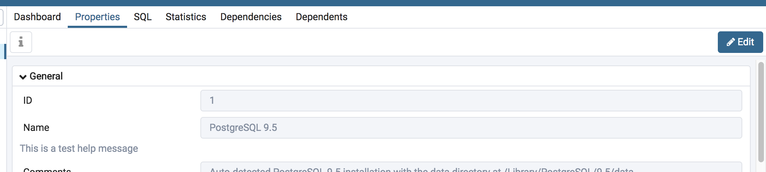Click the ID field showing 1
This screenshot has height=172, width=766.
pyautogui.click(x=471, y=101)
